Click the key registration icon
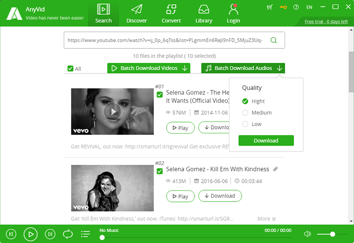The width and height of the screenshot is (354, 243). coord(283,7)
